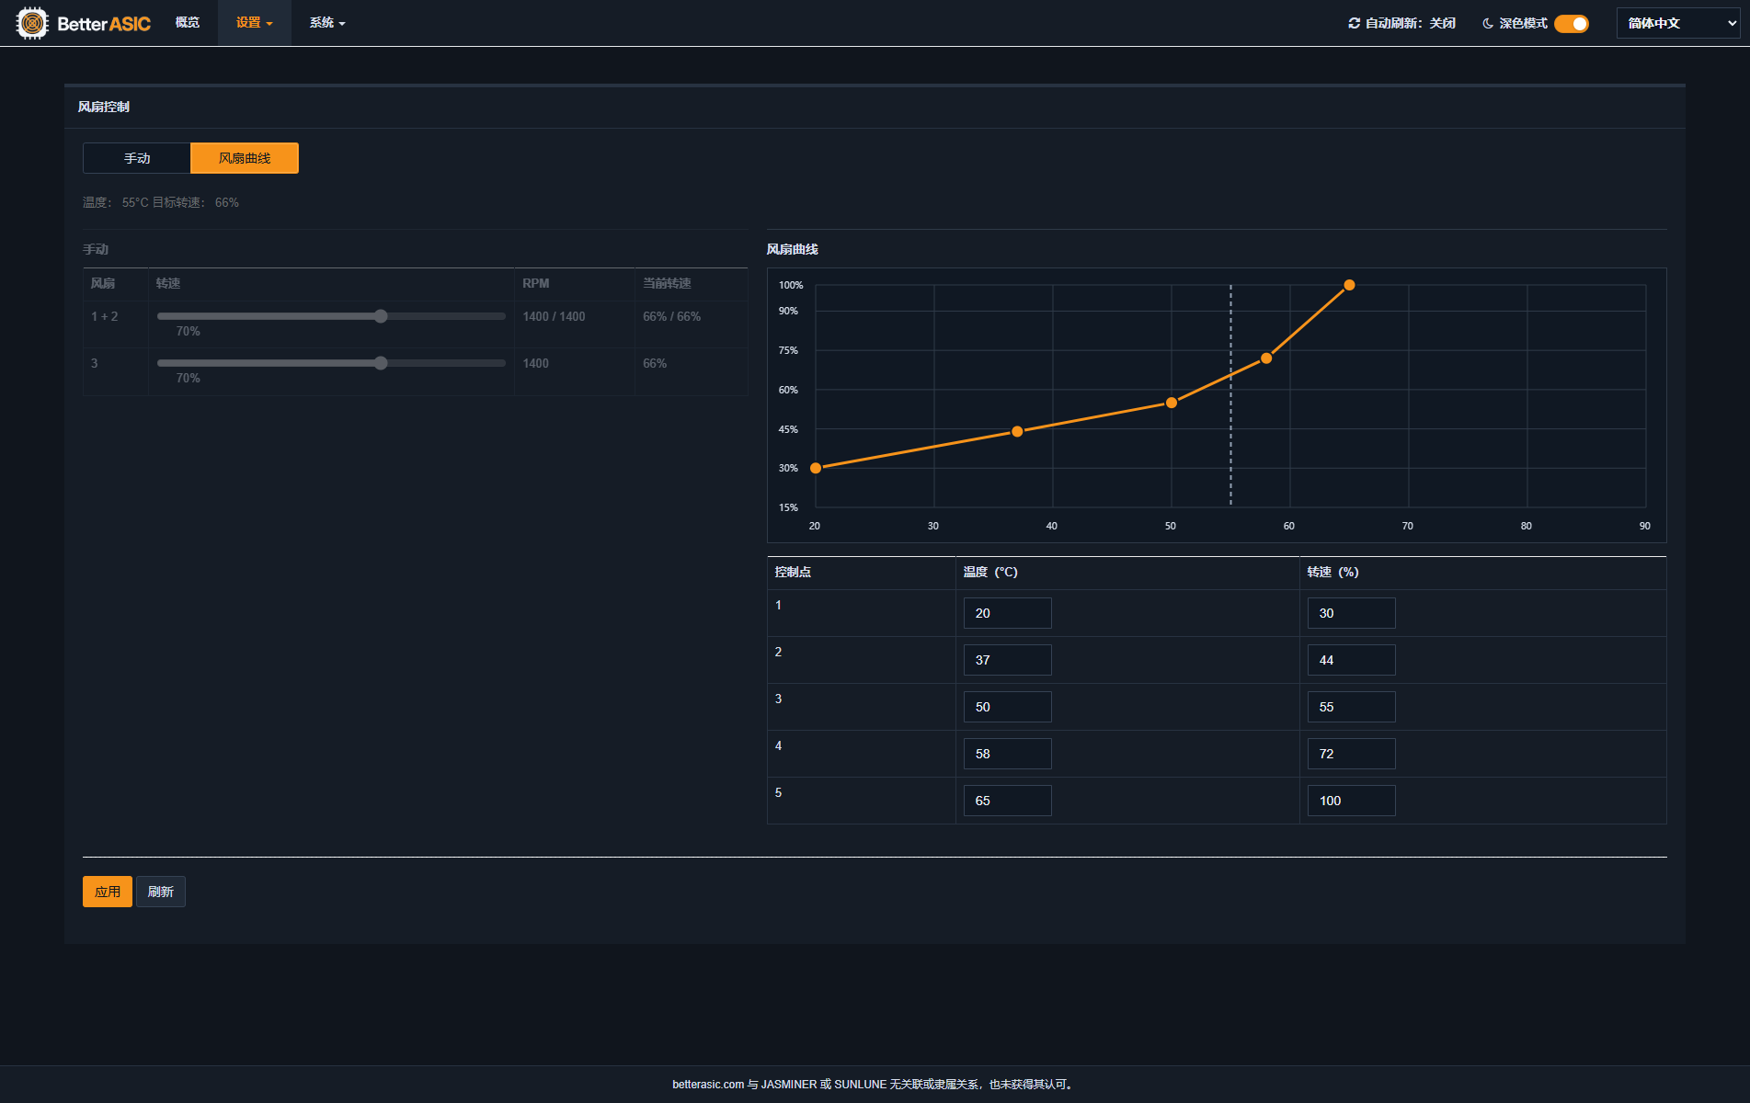Click speed field of control point 1
Viewport: 1750px width, 1103px height.
1351,613
